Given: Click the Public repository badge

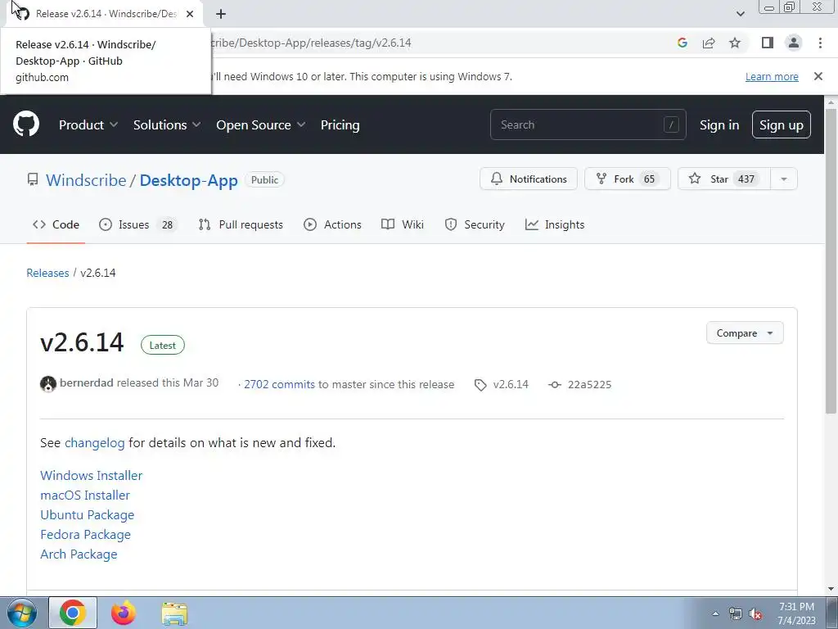Looking at the screenshot, I should (x=264, y=179).
